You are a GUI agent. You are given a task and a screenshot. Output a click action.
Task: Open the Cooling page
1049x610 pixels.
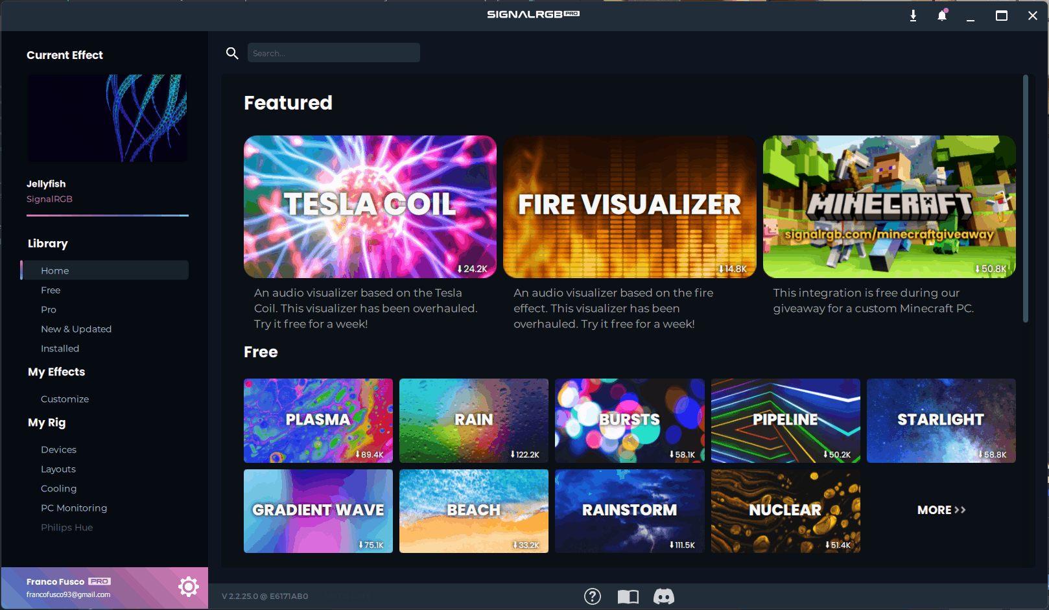(58, 488)
